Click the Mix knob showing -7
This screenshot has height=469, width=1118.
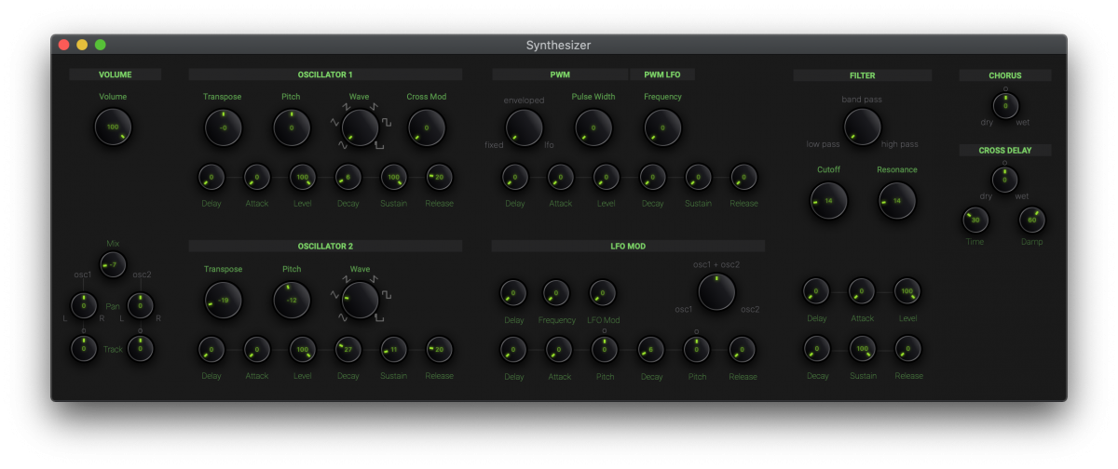113,264
